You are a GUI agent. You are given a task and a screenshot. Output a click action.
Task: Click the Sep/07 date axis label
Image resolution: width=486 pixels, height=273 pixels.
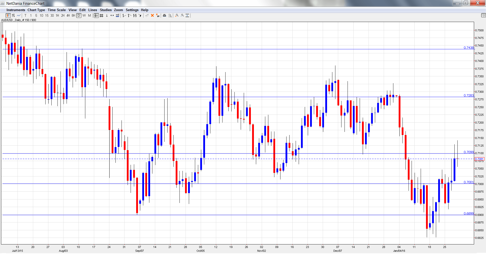click(139, 251)
